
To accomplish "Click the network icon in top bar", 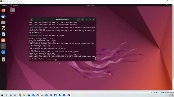I will [x=167, y=5].
